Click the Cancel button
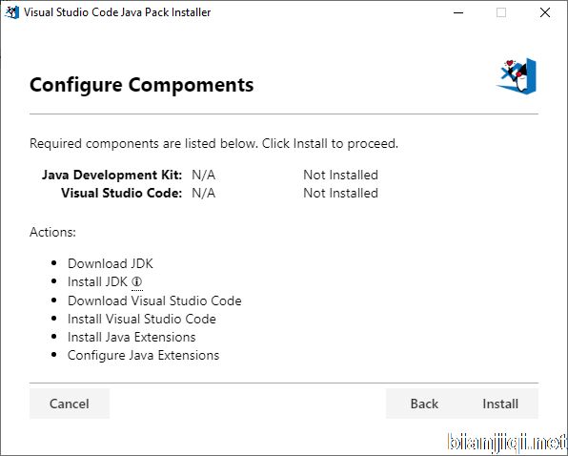The image size is (568, 456). (70, 404)
